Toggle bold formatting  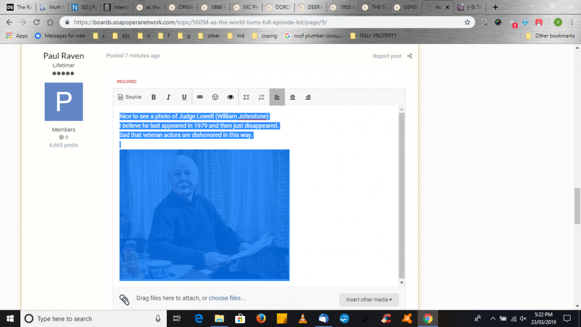153,97
